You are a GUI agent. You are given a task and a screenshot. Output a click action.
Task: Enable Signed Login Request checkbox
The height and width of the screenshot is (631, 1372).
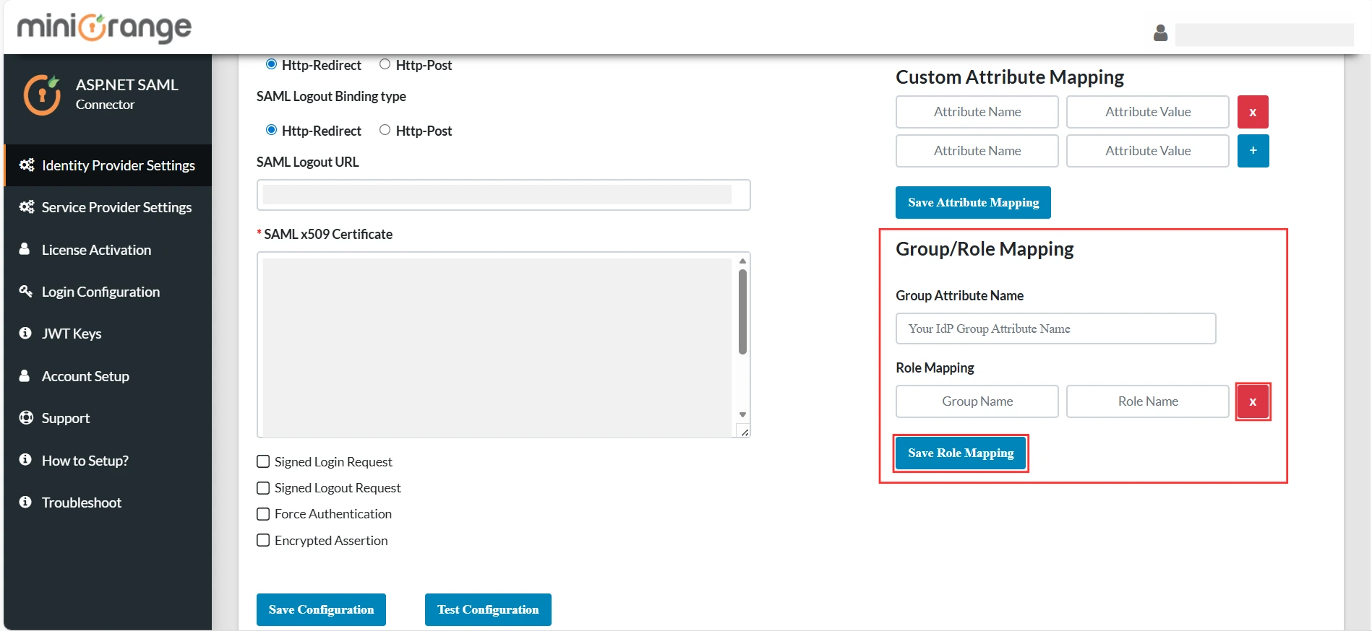pyautogui.click(x=264, y=461)
